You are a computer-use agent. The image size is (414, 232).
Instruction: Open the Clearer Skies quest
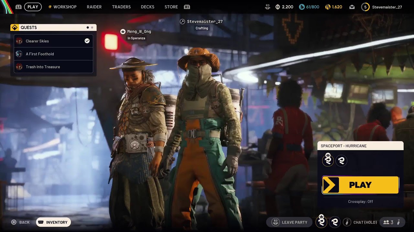(x=53, y=41)
